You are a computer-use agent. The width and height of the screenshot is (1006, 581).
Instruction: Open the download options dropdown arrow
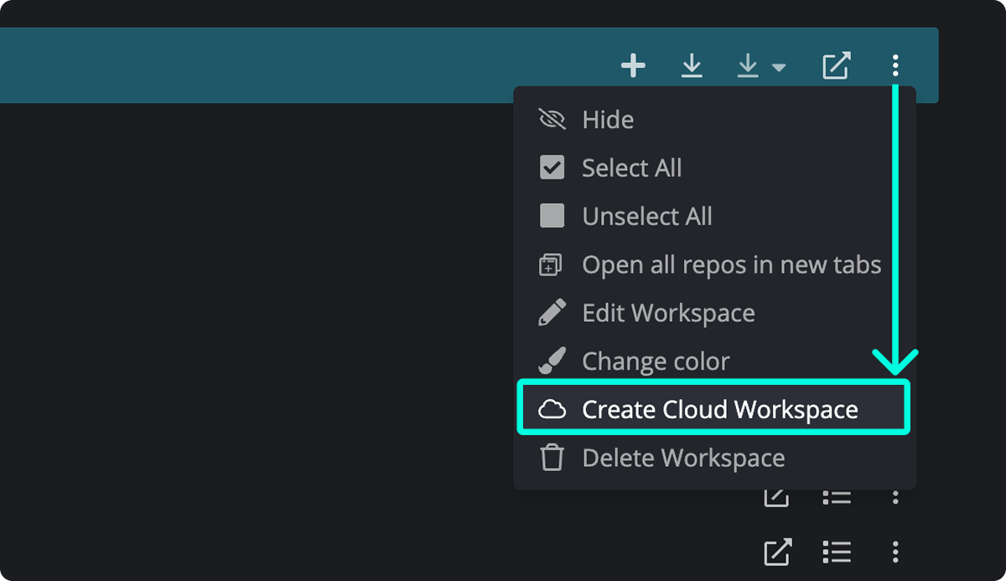click(x=780, y=67)
